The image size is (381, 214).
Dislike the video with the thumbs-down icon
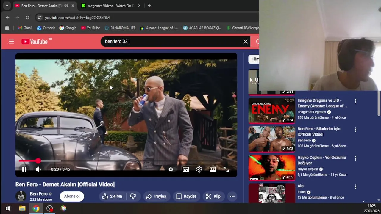133,196
